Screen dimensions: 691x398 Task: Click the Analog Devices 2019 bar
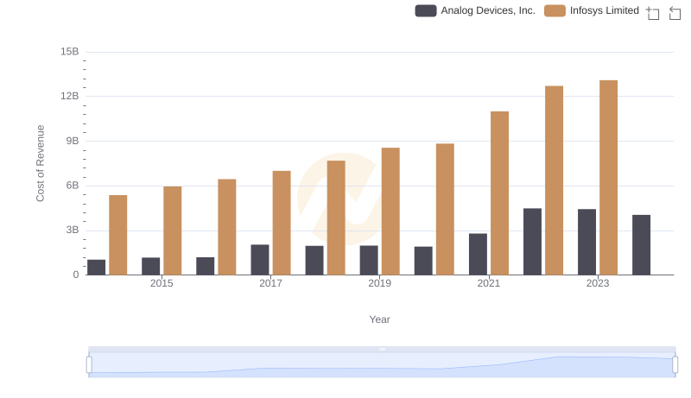[369, 260]
